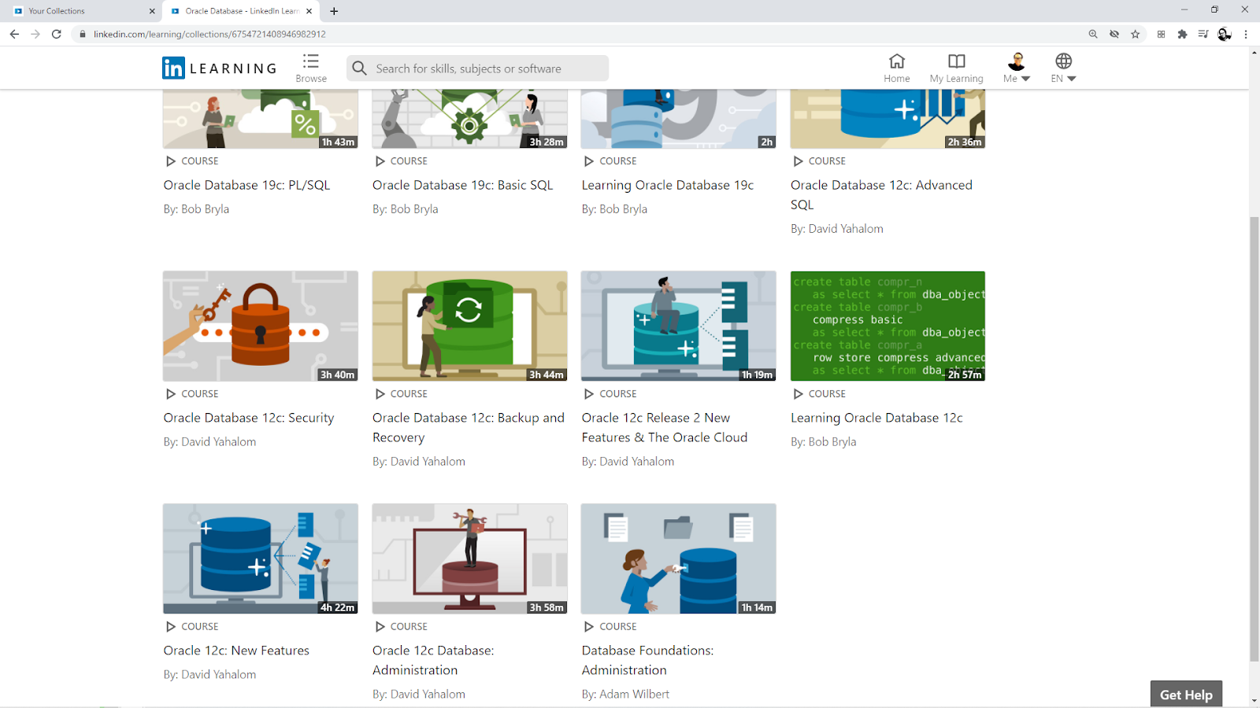Focus the skills search field
1260x708 pixels.
coord(478,68)
